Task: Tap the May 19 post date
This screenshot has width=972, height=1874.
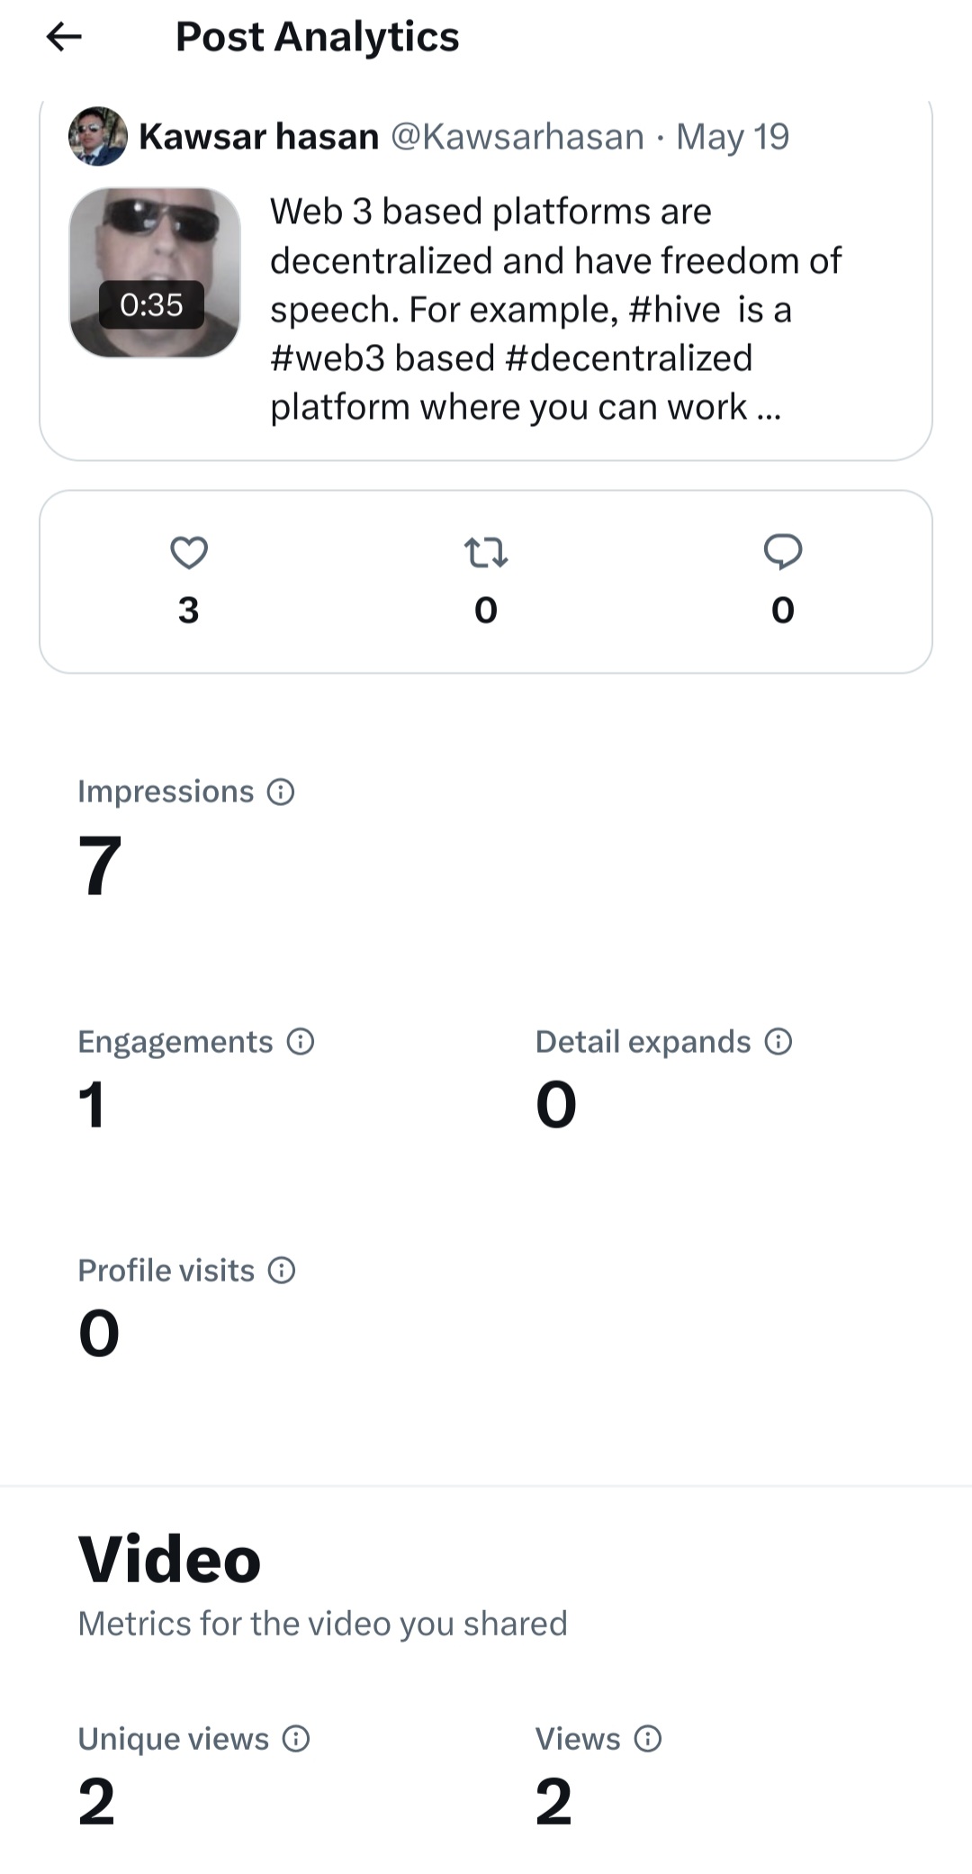Action: [733, 137]
